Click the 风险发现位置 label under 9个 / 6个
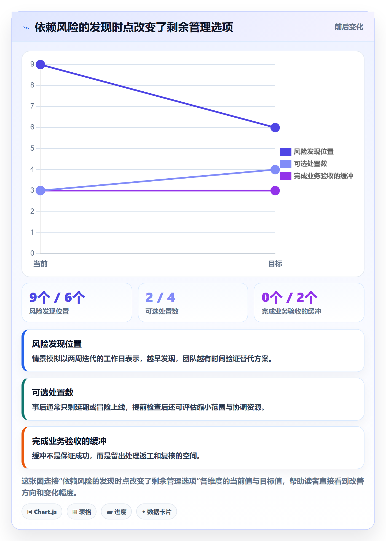 click(49, 311)
